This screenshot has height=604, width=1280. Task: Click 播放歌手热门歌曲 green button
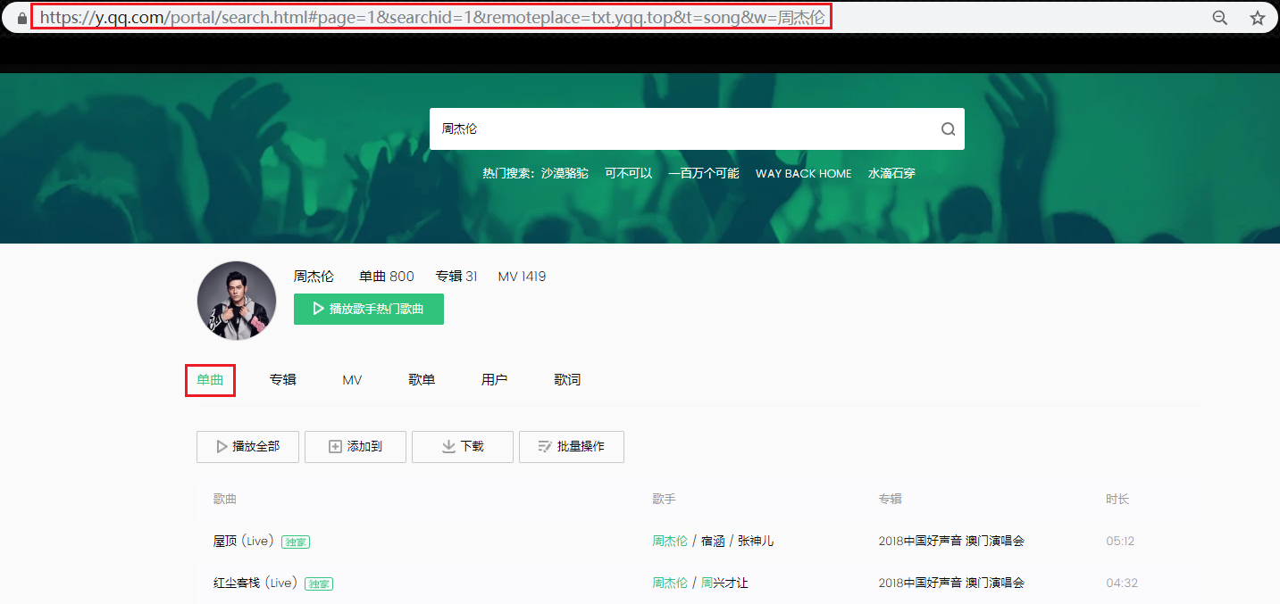(369, 309)
